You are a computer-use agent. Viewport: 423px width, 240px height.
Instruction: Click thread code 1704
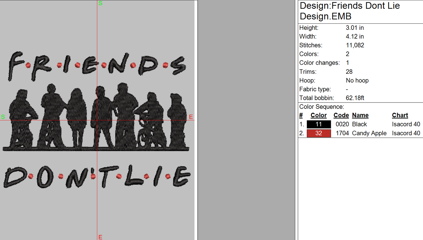[342, 133]
